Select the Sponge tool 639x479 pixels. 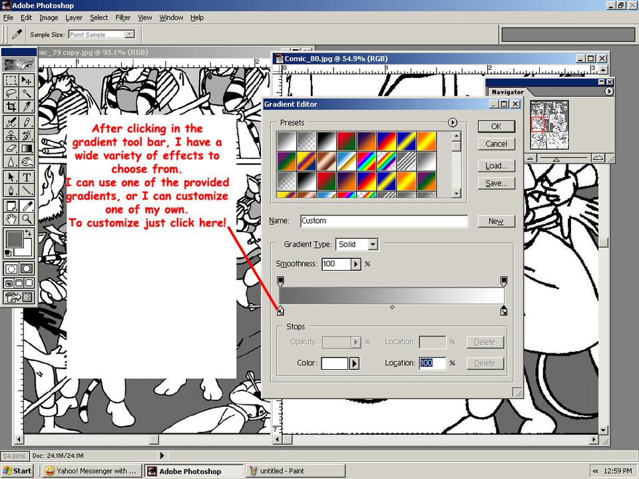coord(27,162)
